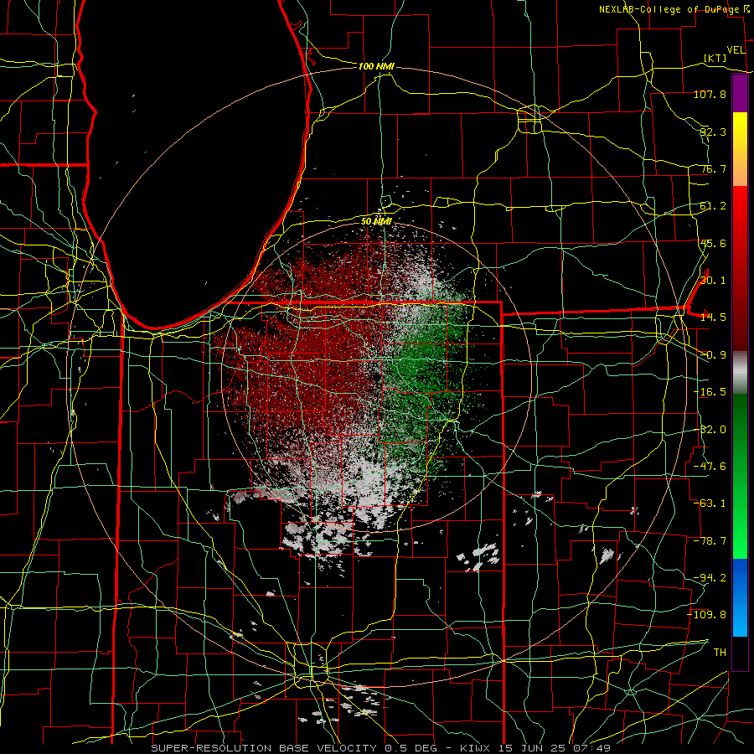The width and height of the screenshot is (754, 754).
Task: Click the 50 NMI range ring label
Action: click(x=376, y=222)
